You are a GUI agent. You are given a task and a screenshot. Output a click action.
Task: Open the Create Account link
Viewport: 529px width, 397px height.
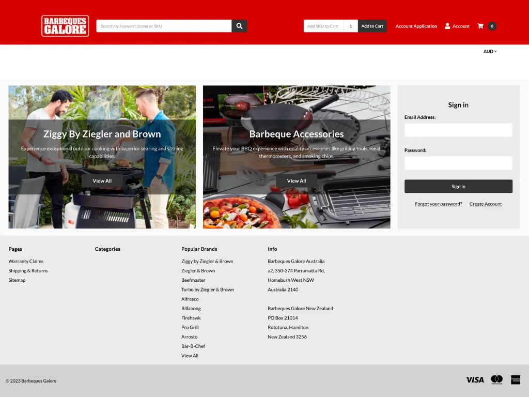[x=485, y=204]
